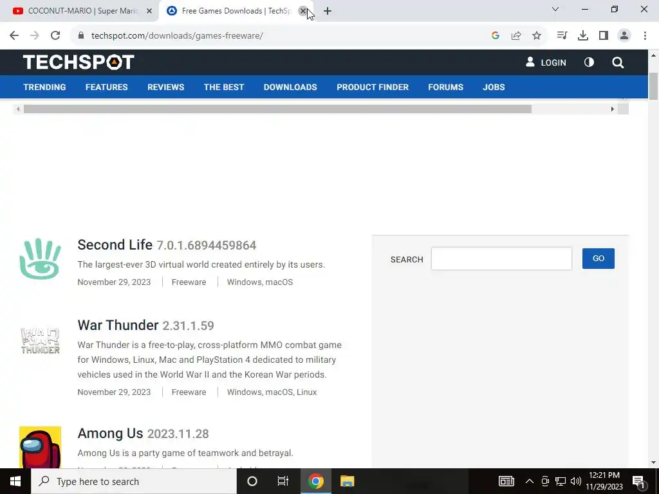Show hidden system tray icons
The height and width of the screenshot is (494, 659).
click(x=530, y=481)
